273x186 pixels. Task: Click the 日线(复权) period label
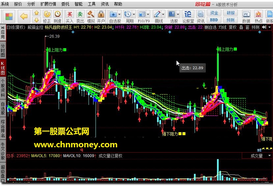point(16,27)
